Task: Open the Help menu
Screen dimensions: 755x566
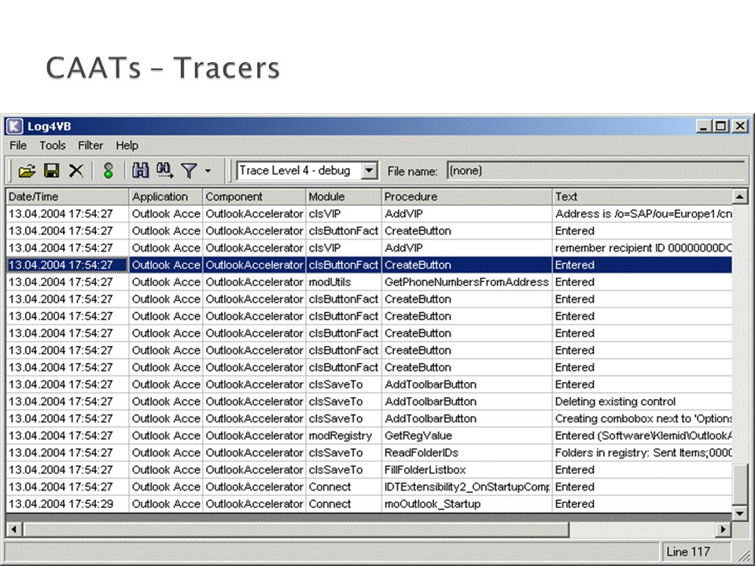Action: pos(127,145)
